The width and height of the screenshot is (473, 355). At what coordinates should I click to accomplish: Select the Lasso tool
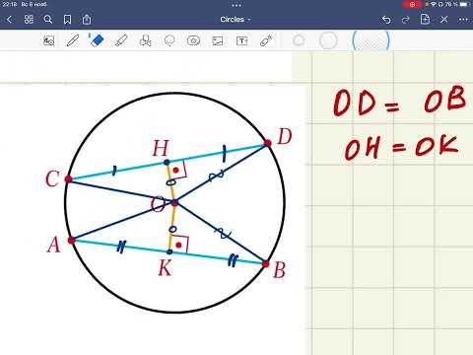click(x=169, y=40)
